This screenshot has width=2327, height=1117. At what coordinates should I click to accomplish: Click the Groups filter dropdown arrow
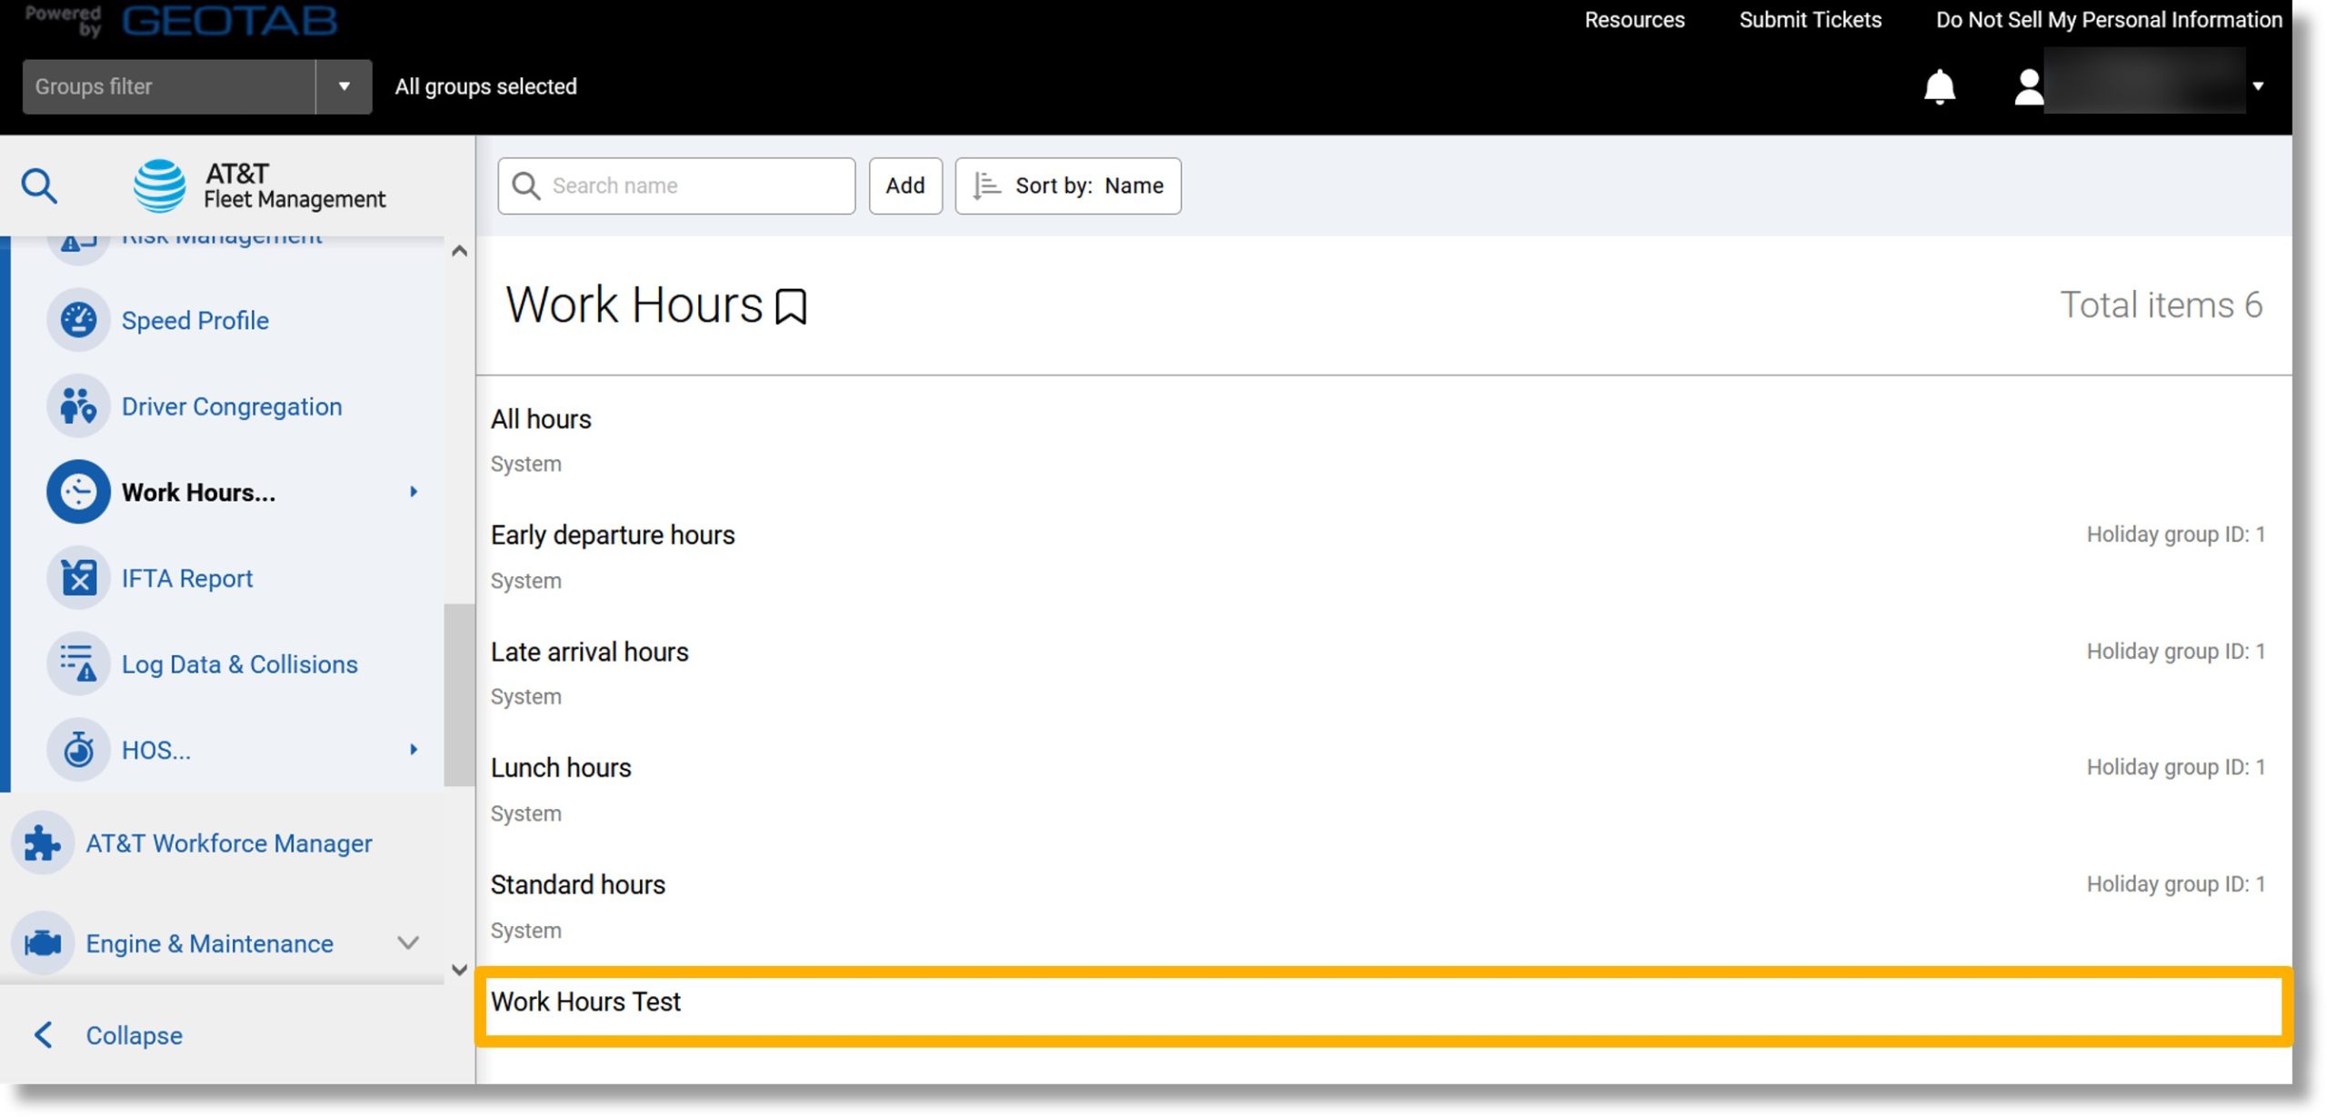pyautogui.click(x=345, y=85)
